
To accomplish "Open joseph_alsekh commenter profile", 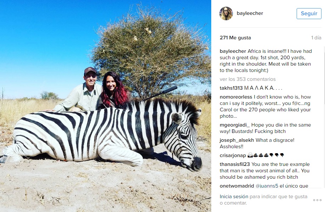I will pos(237,140).
